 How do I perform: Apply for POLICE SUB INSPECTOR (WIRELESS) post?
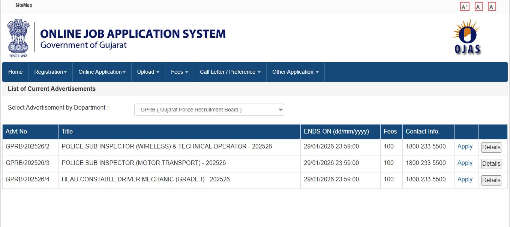465,147
